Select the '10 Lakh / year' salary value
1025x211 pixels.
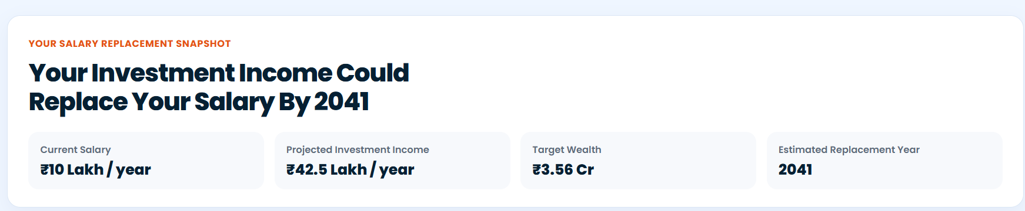point(99,169)
